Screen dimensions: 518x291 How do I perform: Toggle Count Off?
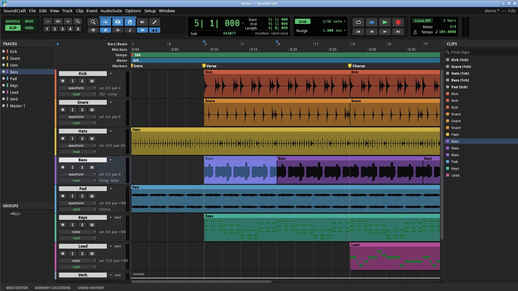point(422,21)
